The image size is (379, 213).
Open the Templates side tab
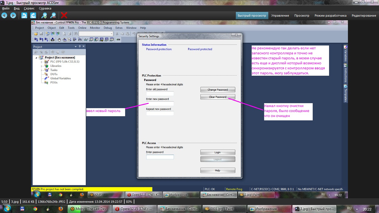[345, 93]
